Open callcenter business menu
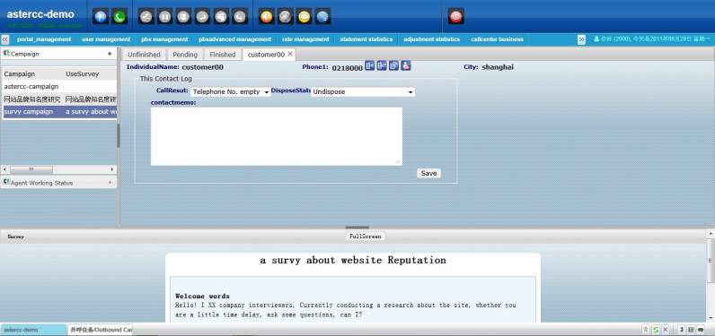 click(x=497, y=39)
